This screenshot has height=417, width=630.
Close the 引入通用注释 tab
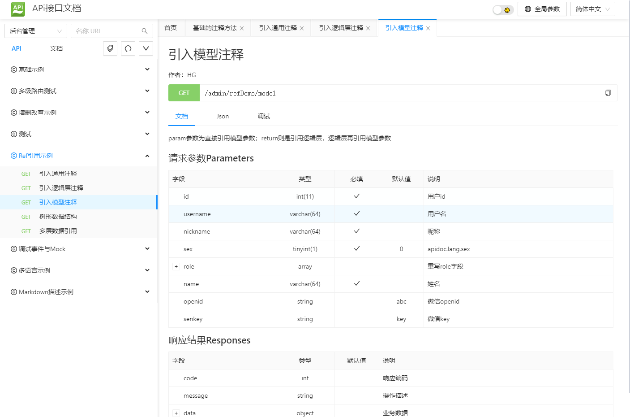pos(302,28)
